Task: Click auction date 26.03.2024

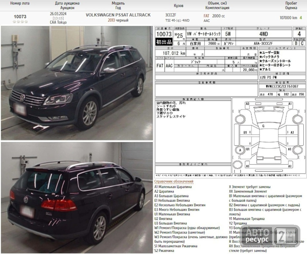Action: [x=58, y=14]
